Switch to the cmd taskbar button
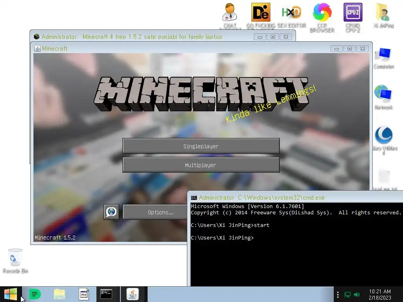 pyautogui.click(x=106, y=294)
